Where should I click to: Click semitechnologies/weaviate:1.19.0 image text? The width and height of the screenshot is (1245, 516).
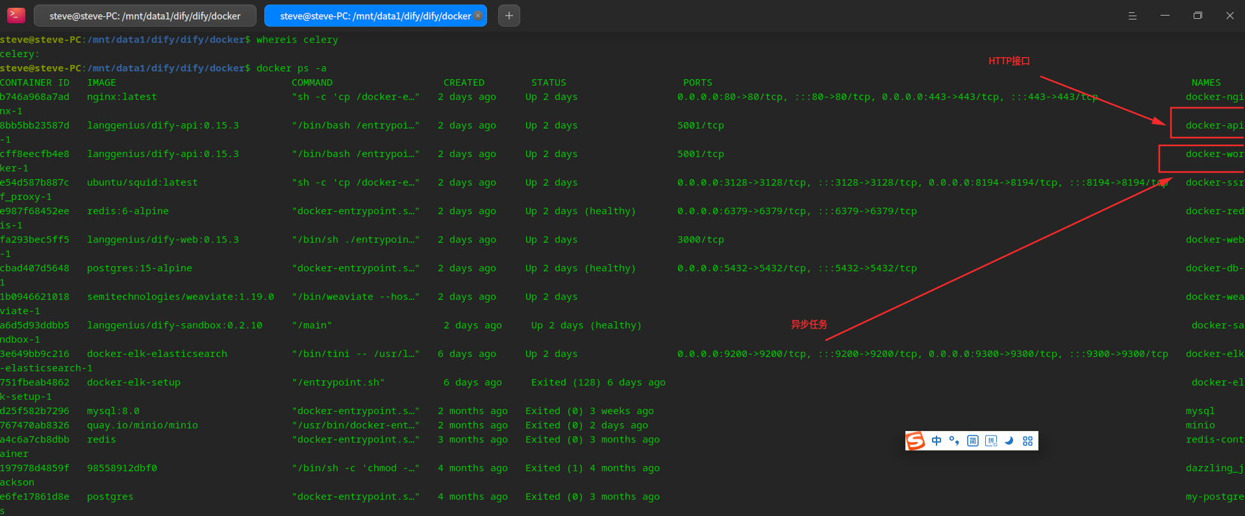click(x=181, y=297)
